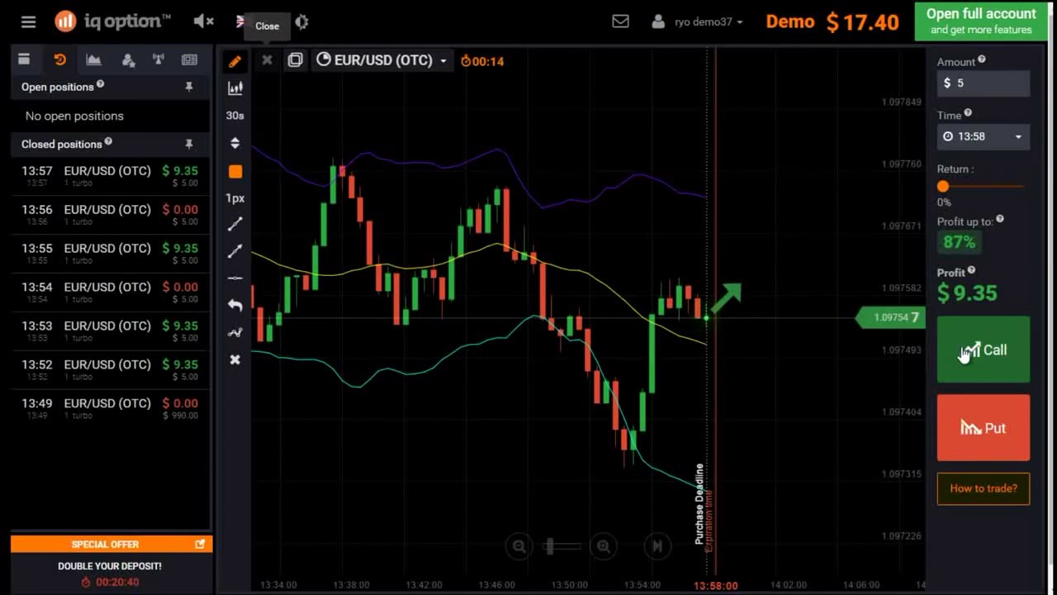1057x595 pixels.
Task: Click the iq option logo
Action: pyautogui.click(x=112, y=21)
